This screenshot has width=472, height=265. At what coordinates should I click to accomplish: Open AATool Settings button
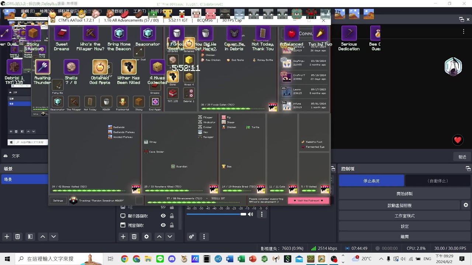(x=58, y=201)
